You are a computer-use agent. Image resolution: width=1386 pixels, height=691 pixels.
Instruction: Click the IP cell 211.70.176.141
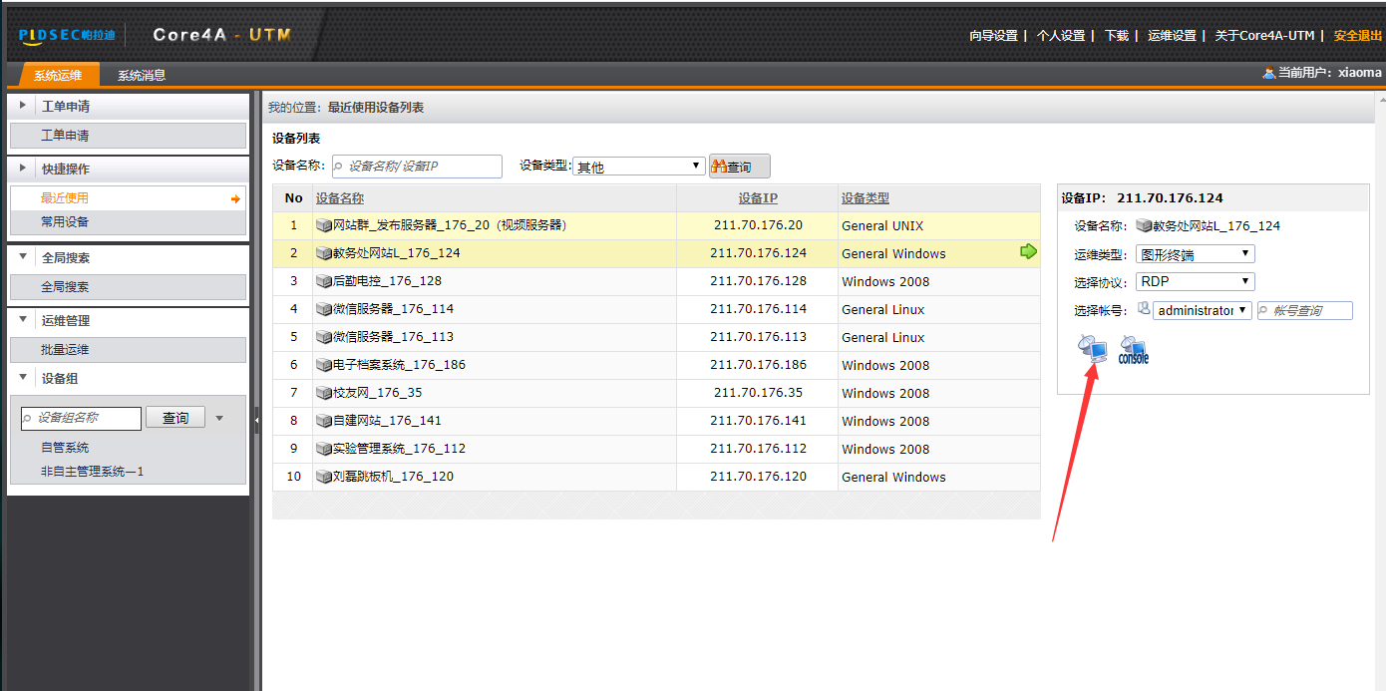pyautogui.click(x=758, y=421)
